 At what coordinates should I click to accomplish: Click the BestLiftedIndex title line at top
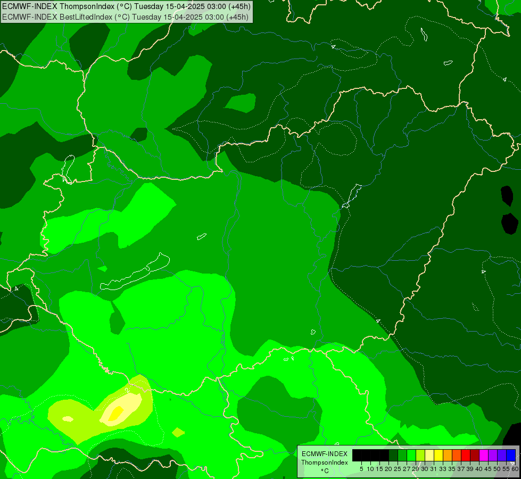coord(125,17)
